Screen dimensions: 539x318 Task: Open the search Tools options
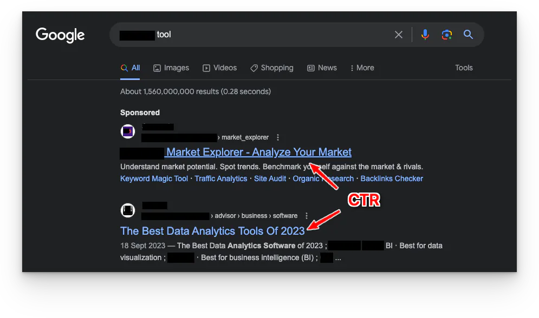point(464,68)
